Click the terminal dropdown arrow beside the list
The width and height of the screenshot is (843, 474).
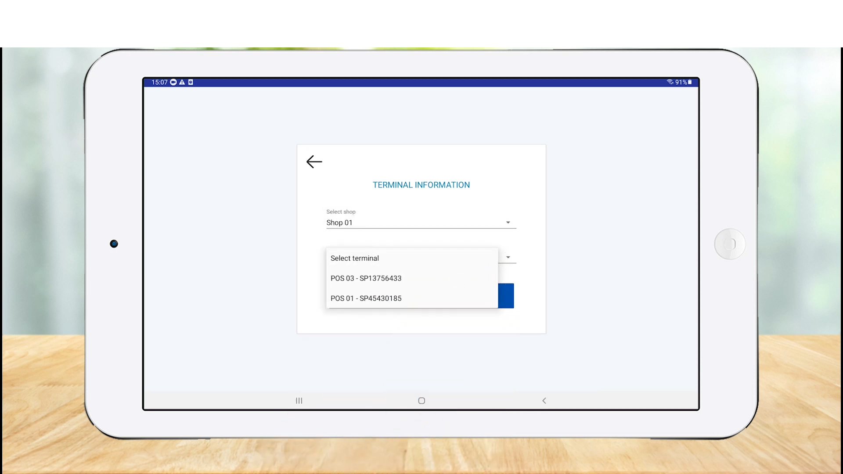[508, 257]
